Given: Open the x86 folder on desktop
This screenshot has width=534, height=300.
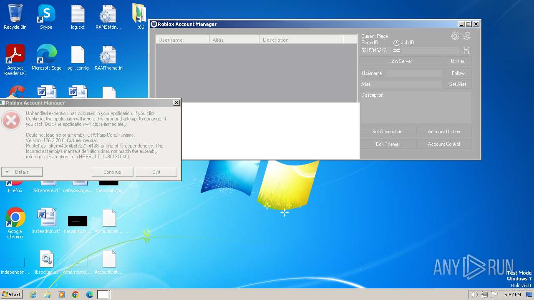Looking at the screenshot, I should coord(140,17).
